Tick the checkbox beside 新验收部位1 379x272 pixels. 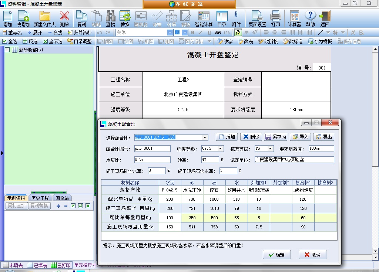coord(7,50)
